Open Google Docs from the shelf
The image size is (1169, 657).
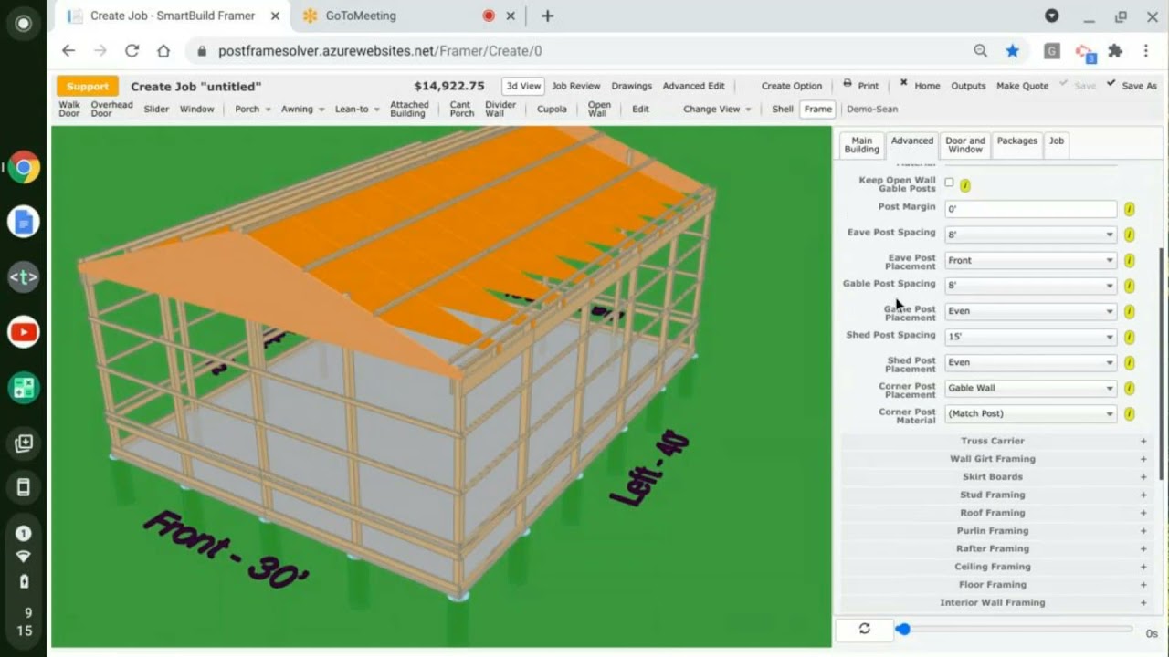coord(24,223)
